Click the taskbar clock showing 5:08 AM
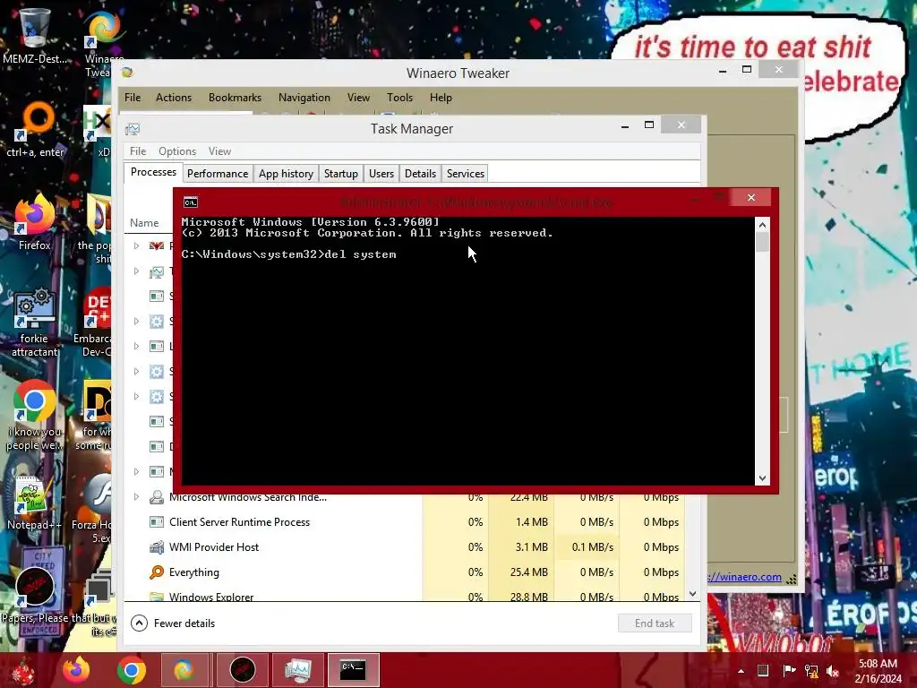917x688 pixels. coord(878,670)
